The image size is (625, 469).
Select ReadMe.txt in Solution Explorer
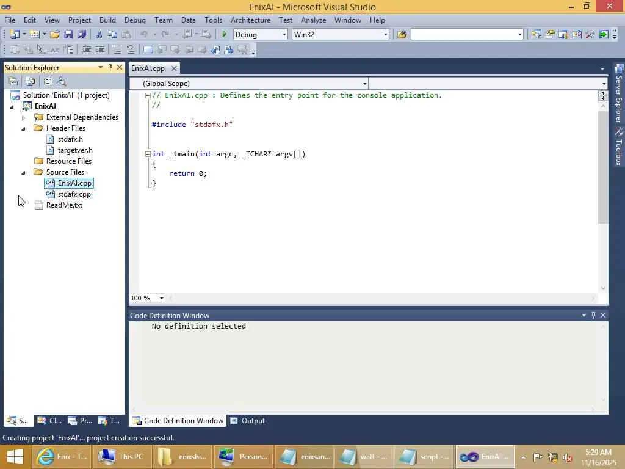64,205
